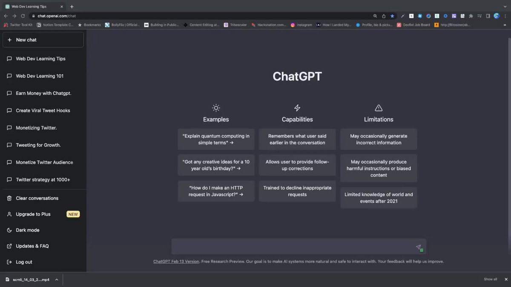
Task: Click the zoom magnifier icon in address bar
Action: 375,16
